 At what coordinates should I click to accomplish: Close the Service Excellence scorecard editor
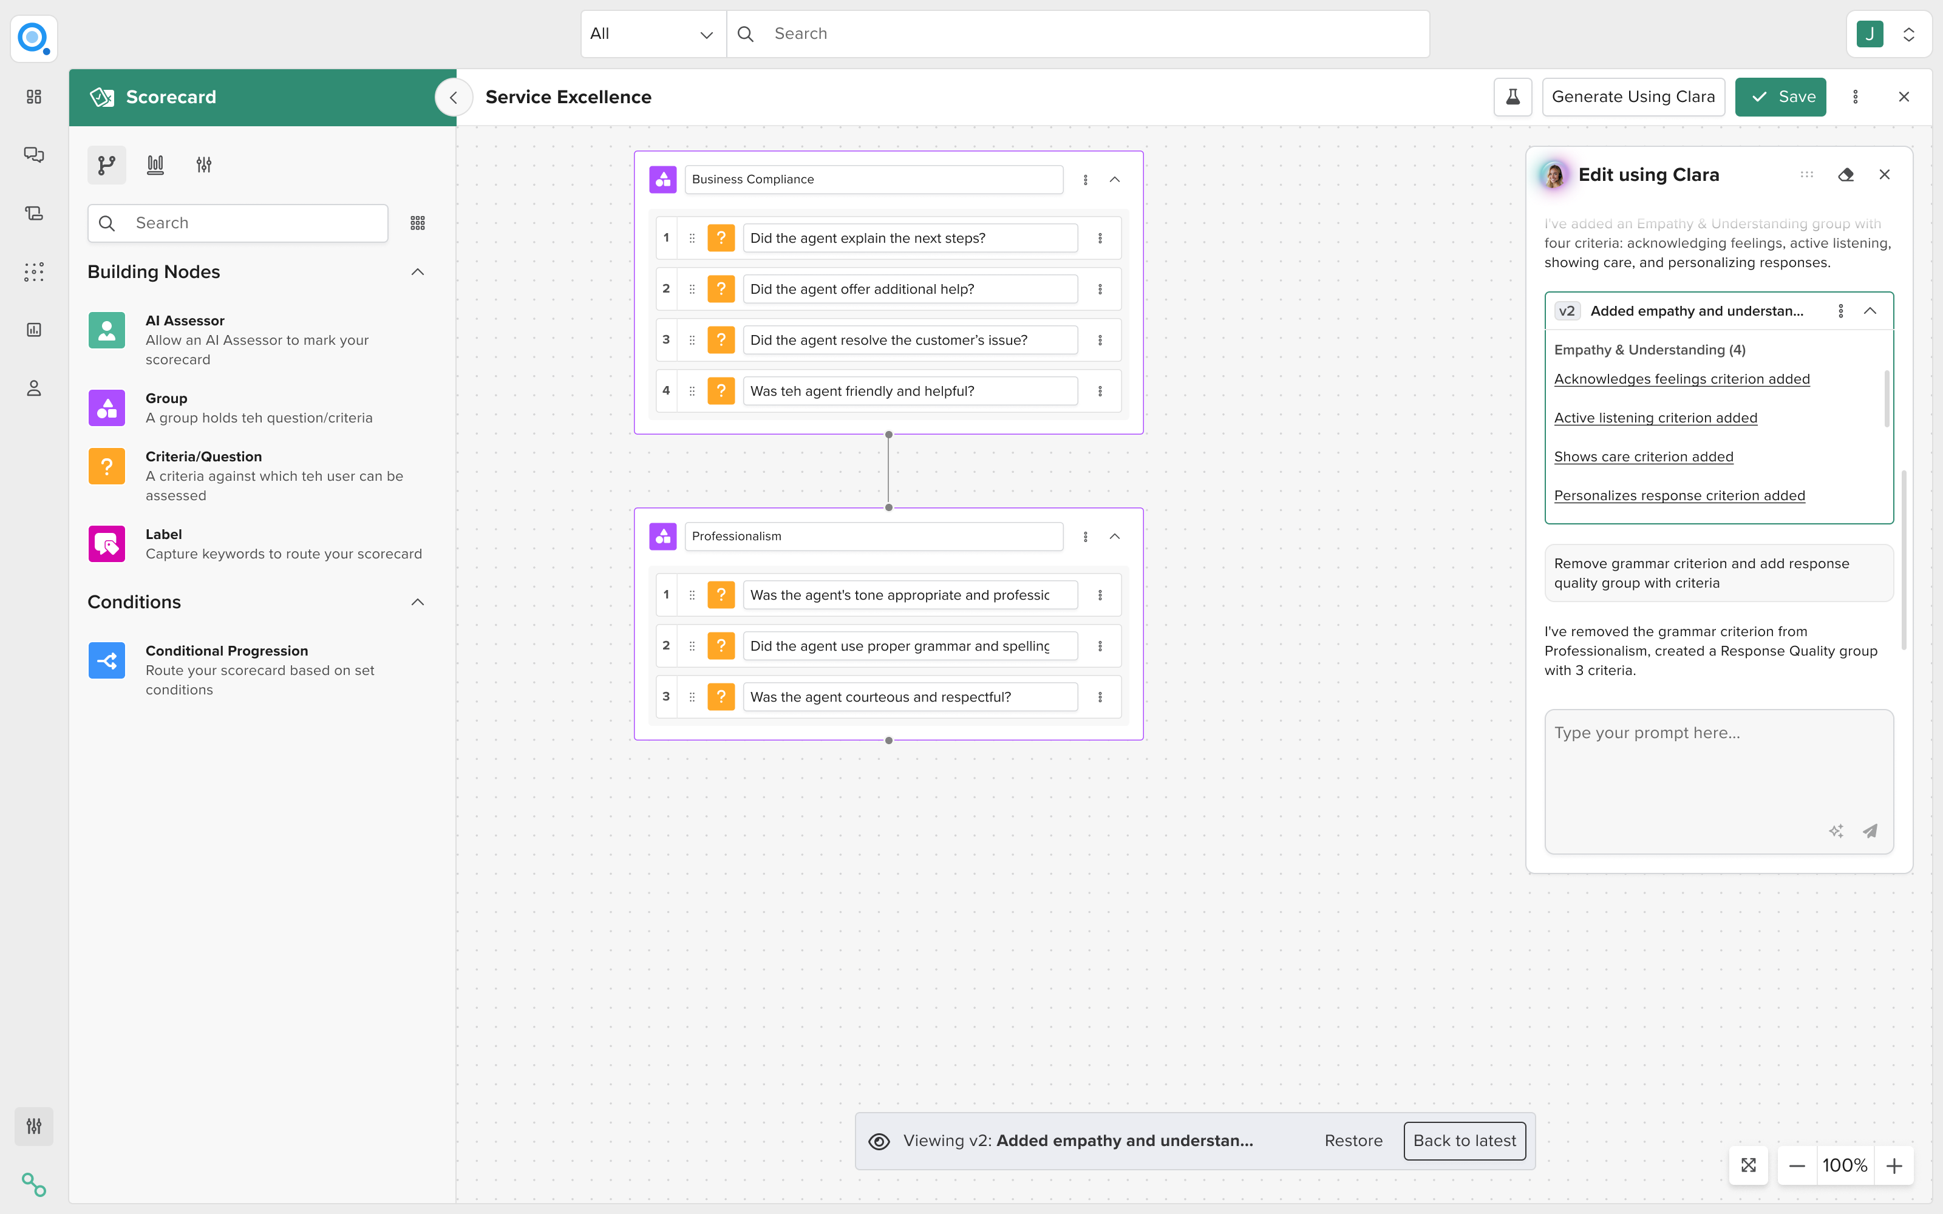coord(1904,97)
